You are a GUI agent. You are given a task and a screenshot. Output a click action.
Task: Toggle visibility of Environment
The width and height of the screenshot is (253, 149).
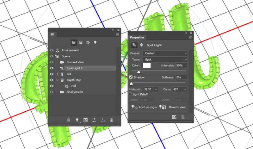coord(52,50)
